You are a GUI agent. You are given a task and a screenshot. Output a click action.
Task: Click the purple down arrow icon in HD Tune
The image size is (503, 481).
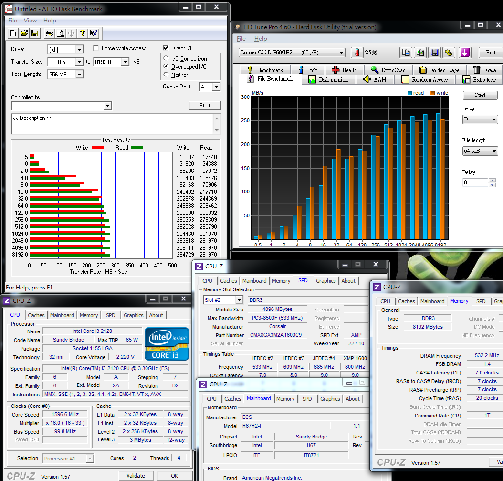[465, 53]
